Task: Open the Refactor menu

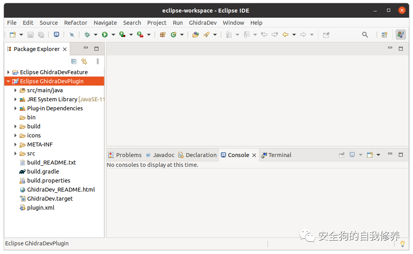Action: tap(76, 23)
